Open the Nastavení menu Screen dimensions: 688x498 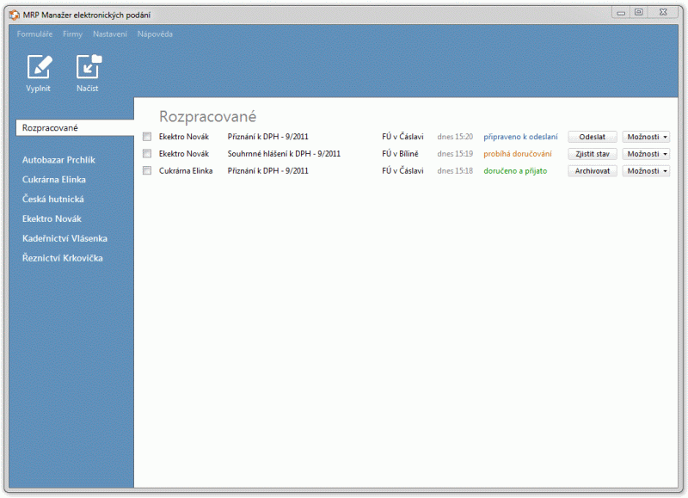point(110,34)
